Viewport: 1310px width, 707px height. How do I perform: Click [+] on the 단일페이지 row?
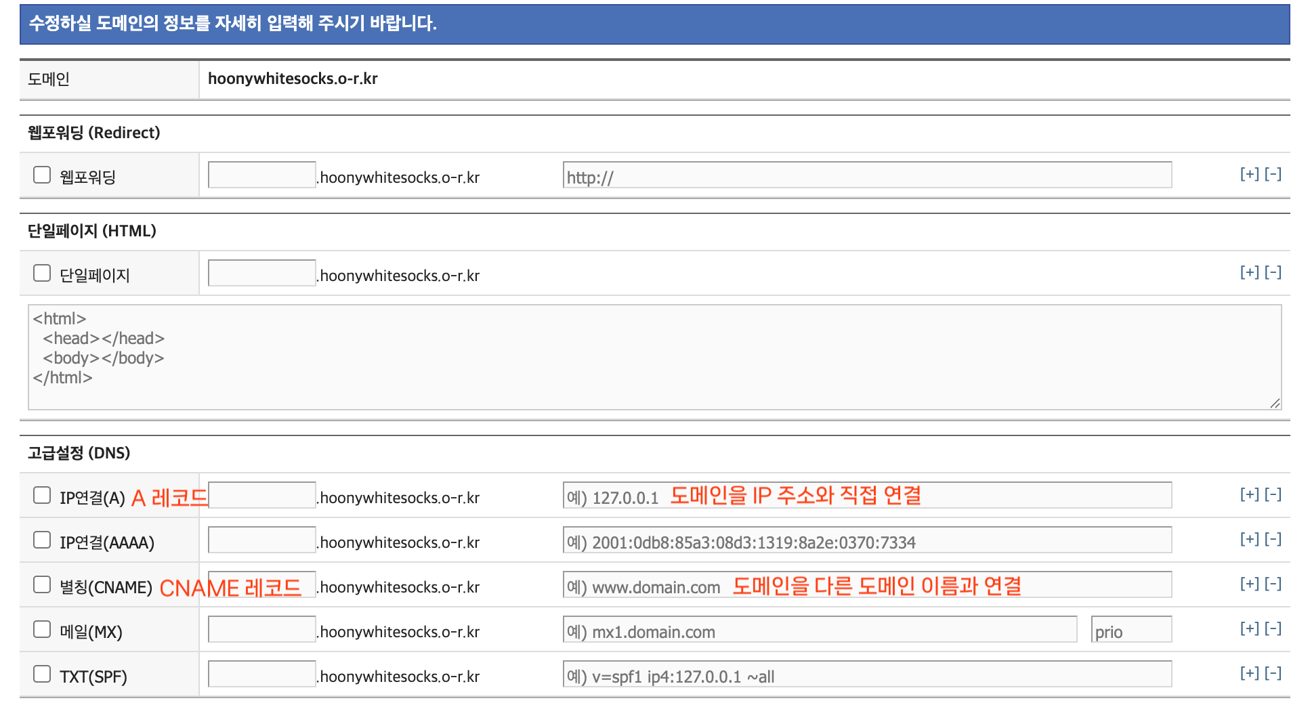point(1249,272)
